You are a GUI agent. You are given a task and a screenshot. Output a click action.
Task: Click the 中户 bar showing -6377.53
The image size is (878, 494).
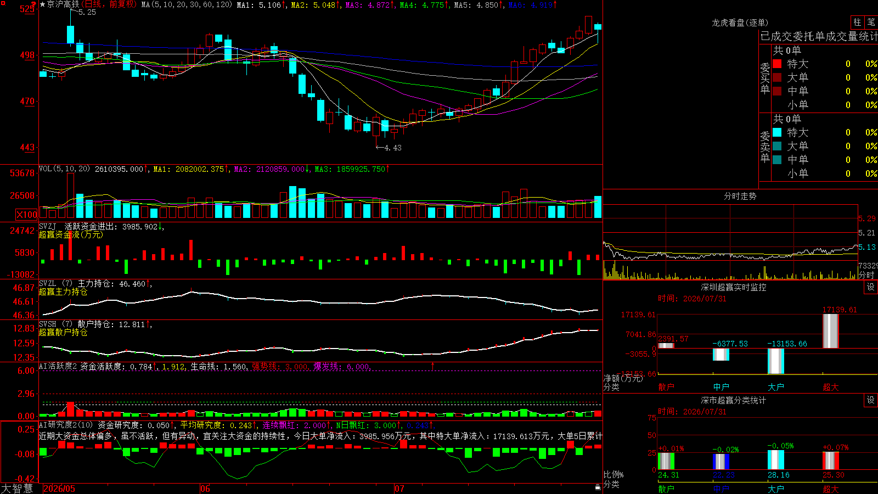click(721, 355)
